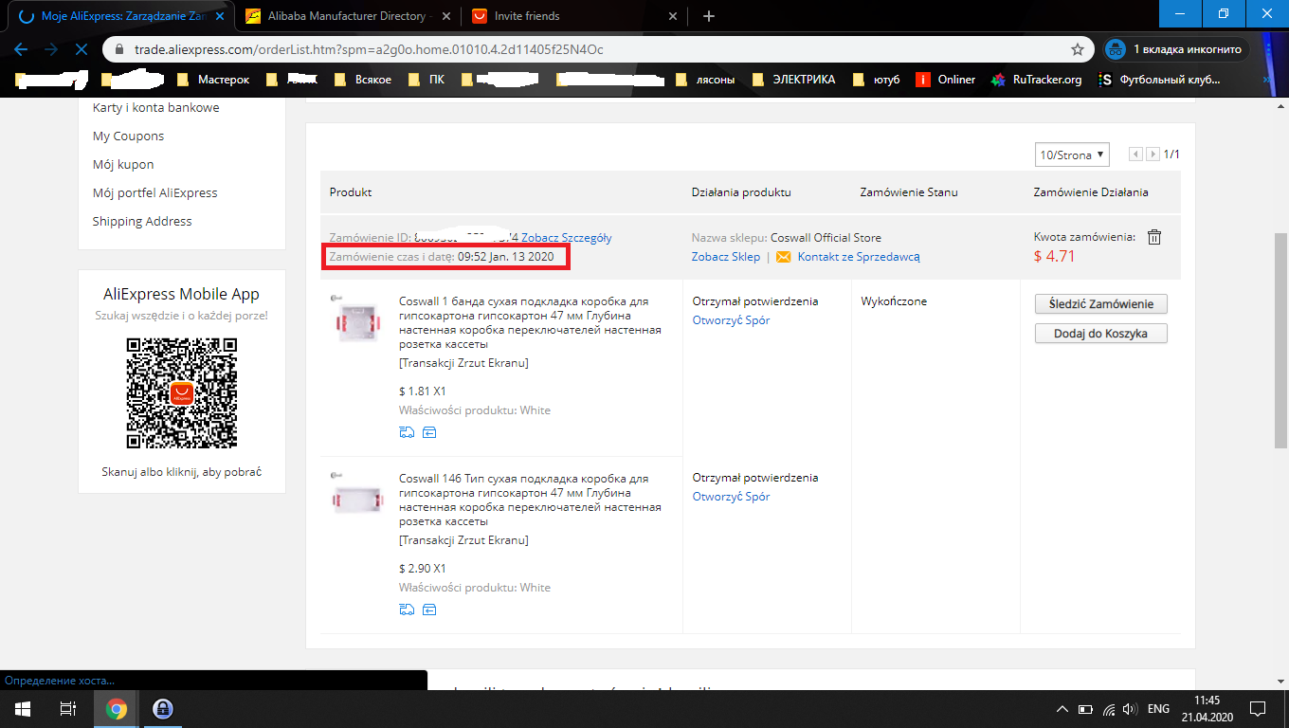Click the padlock app icon on the taskbar
This screenshot has width=1289, height=728.
(162, 709)
